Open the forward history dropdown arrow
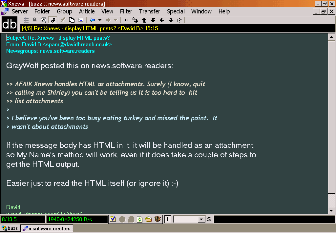The image size is (336, 233). click(116, 20)
